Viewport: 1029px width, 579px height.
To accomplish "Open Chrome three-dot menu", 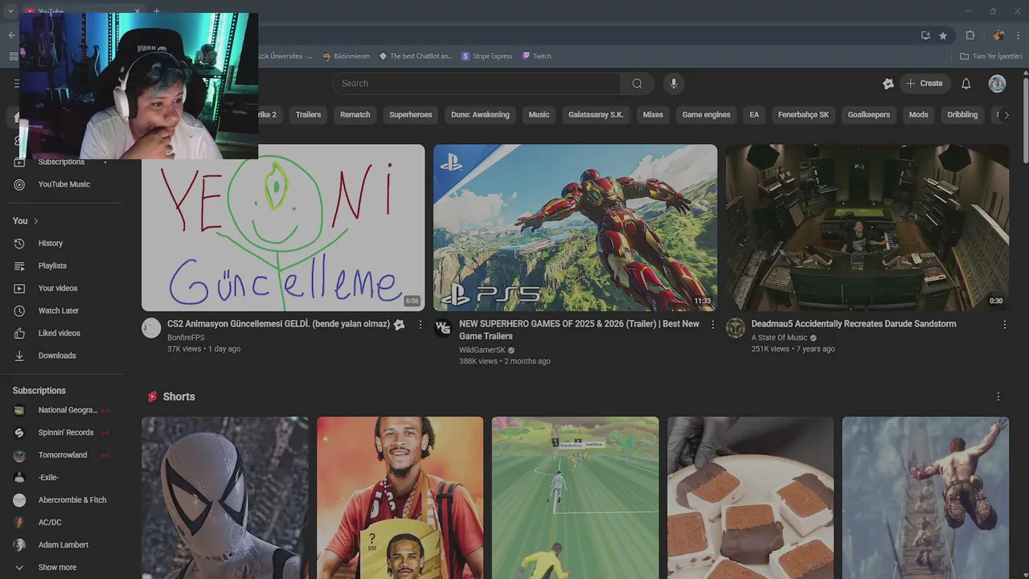I will (1019, 35).
